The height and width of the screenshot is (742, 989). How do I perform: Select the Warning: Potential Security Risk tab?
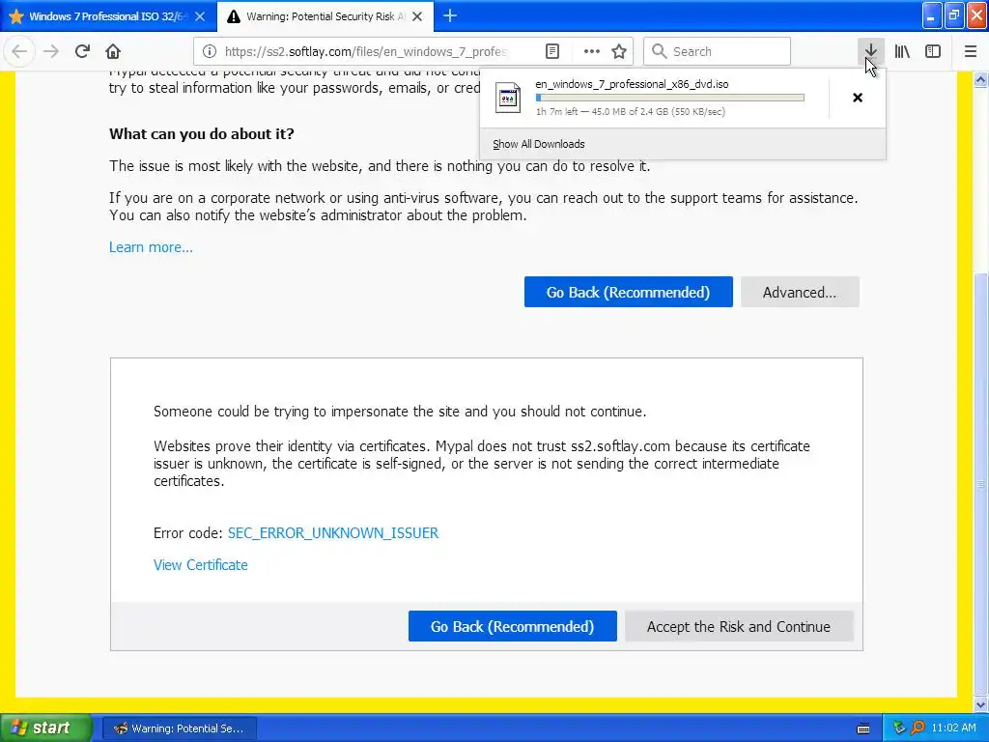[325, 16]
